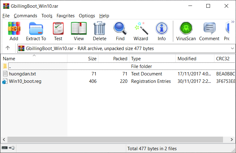Click the Add toolbar icon
236x153 pixels.
click(x=14, y=28)
